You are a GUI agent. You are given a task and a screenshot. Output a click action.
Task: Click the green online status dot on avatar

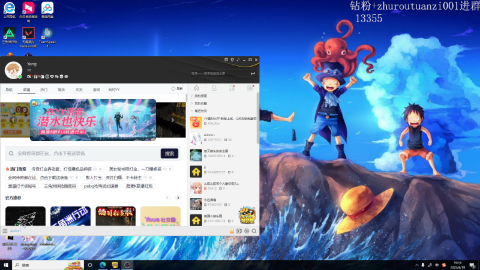tap(20, 77)
